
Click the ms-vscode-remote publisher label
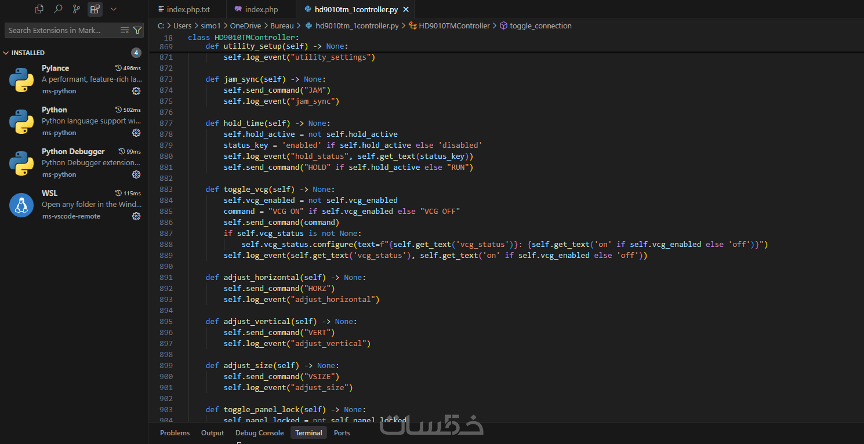[71, 216]
